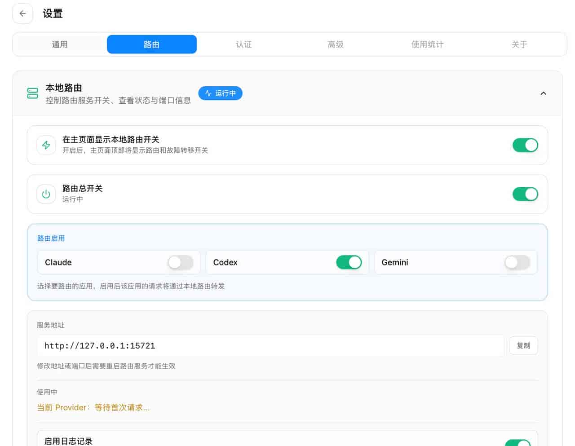This screenshot has width=575, height=446.
Task: Click the back arrow button
Action: [22, 13]
